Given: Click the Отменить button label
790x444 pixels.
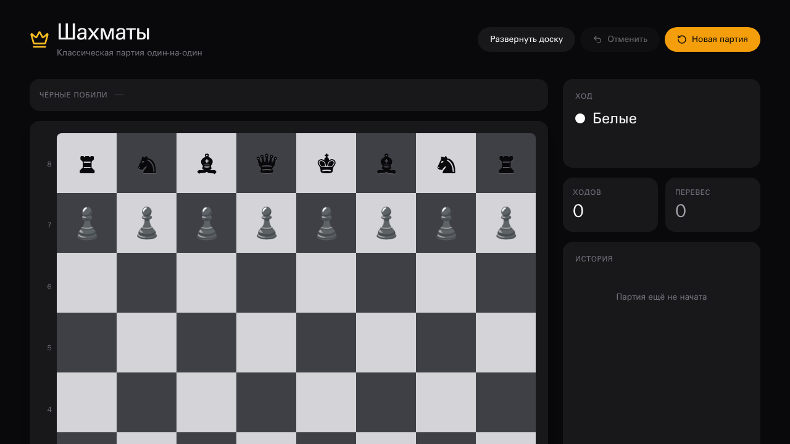Looking at the screenshot, I should pyautogui.click(x=627, y=39).
